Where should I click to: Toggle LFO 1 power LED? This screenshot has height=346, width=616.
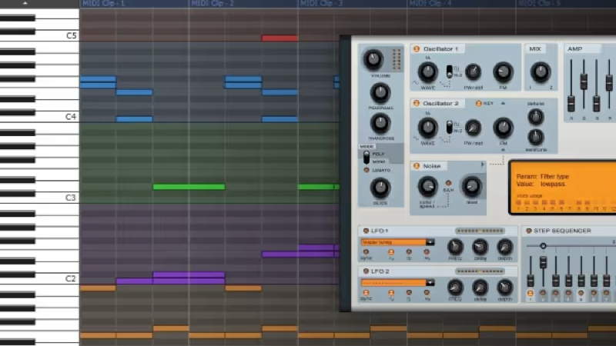[366, 231]
